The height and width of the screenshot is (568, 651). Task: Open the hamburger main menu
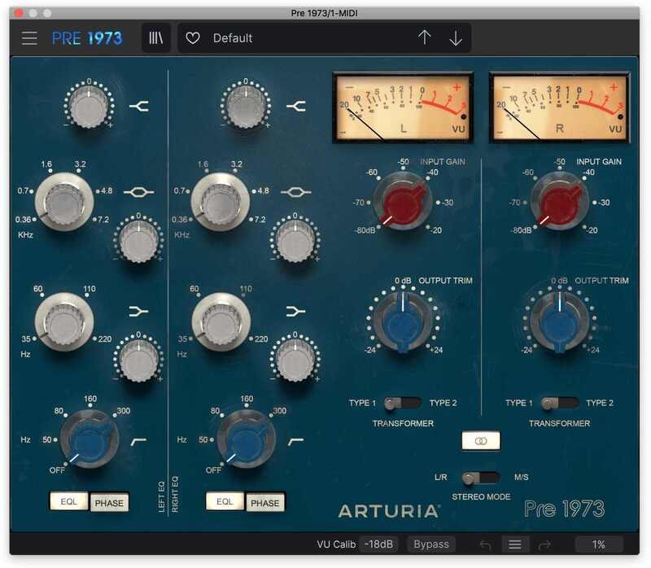tap(29, 38)
